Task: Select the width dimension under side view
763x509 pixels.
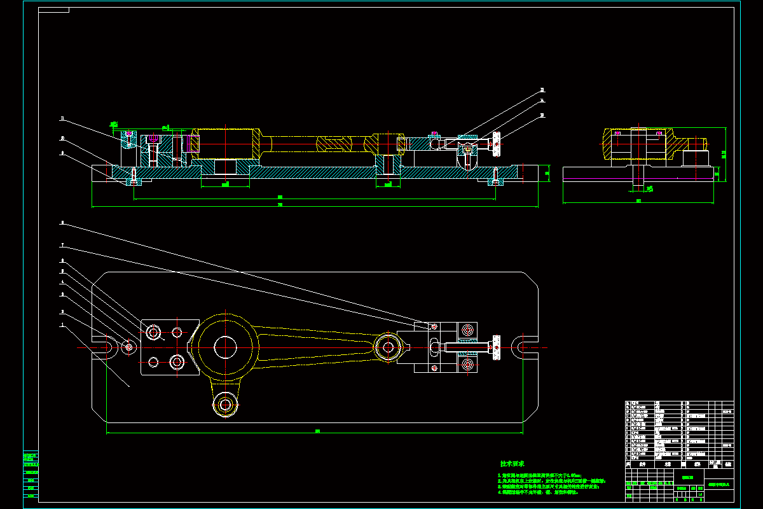Action: [638, 202]
